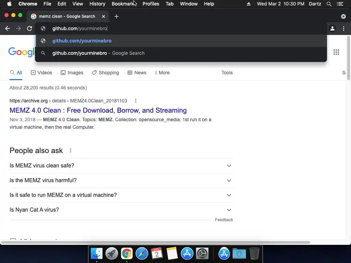Open System Preferences from the Dock

pyautogui.click(x=202, y=254)
